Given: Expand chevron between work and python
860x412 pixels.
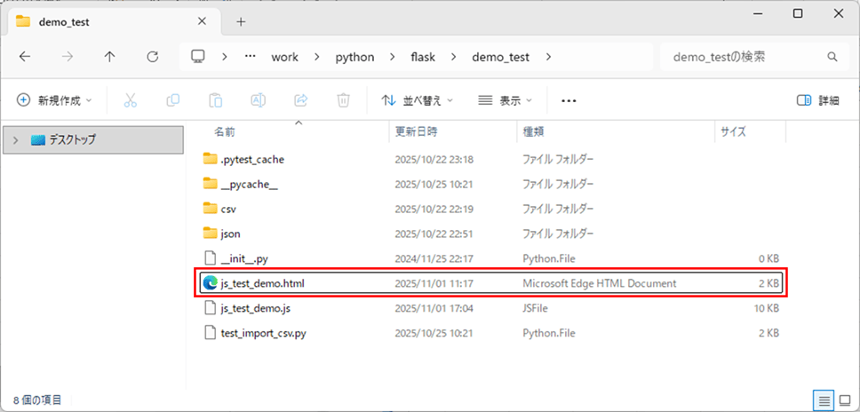Looking at the screenshot, I should pyautogui.click(x=317, y=57).
